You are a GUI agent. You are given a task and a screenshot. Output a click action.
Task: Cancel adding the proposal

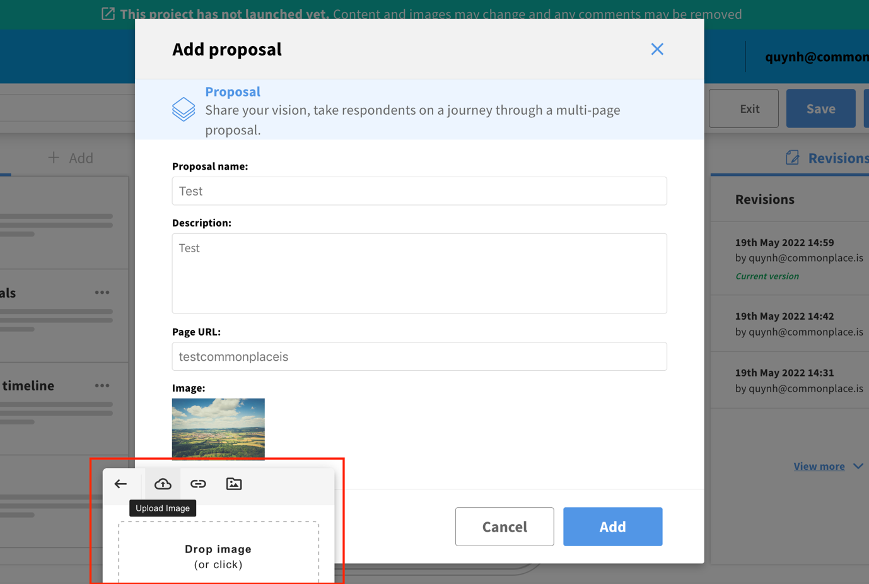pos(504,527)
